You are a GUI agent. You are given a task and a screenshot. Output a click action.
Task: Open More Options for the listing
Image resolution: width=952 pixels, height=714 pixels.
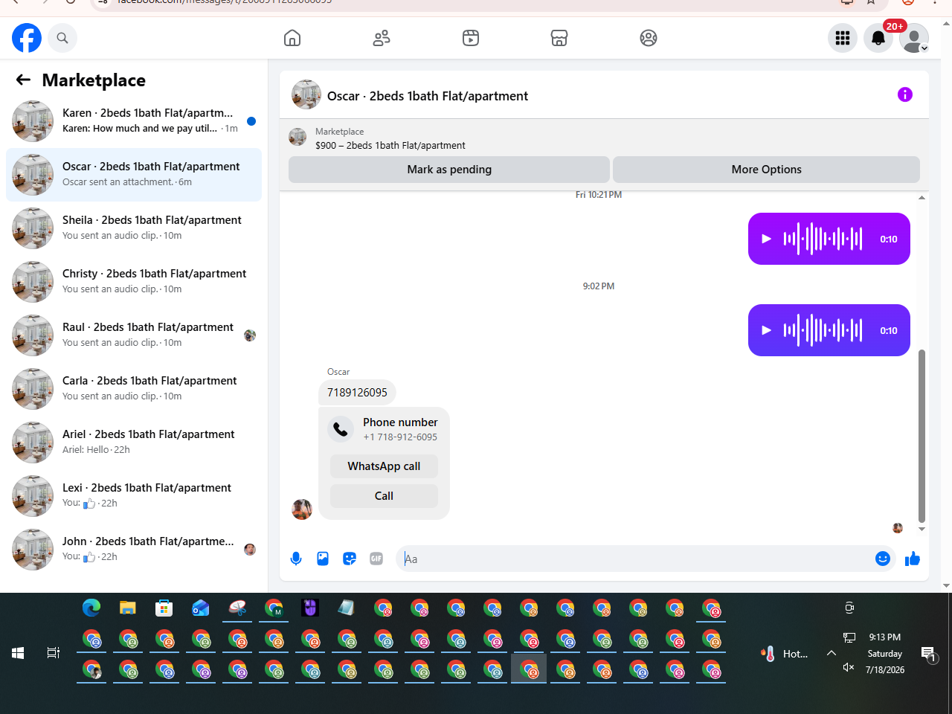766,170
